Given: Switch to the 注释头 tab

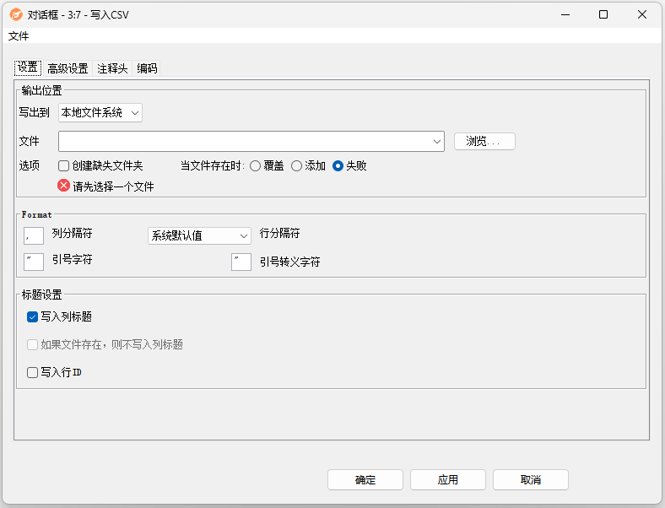Looking at the screenshot, I should click(112, 68).
